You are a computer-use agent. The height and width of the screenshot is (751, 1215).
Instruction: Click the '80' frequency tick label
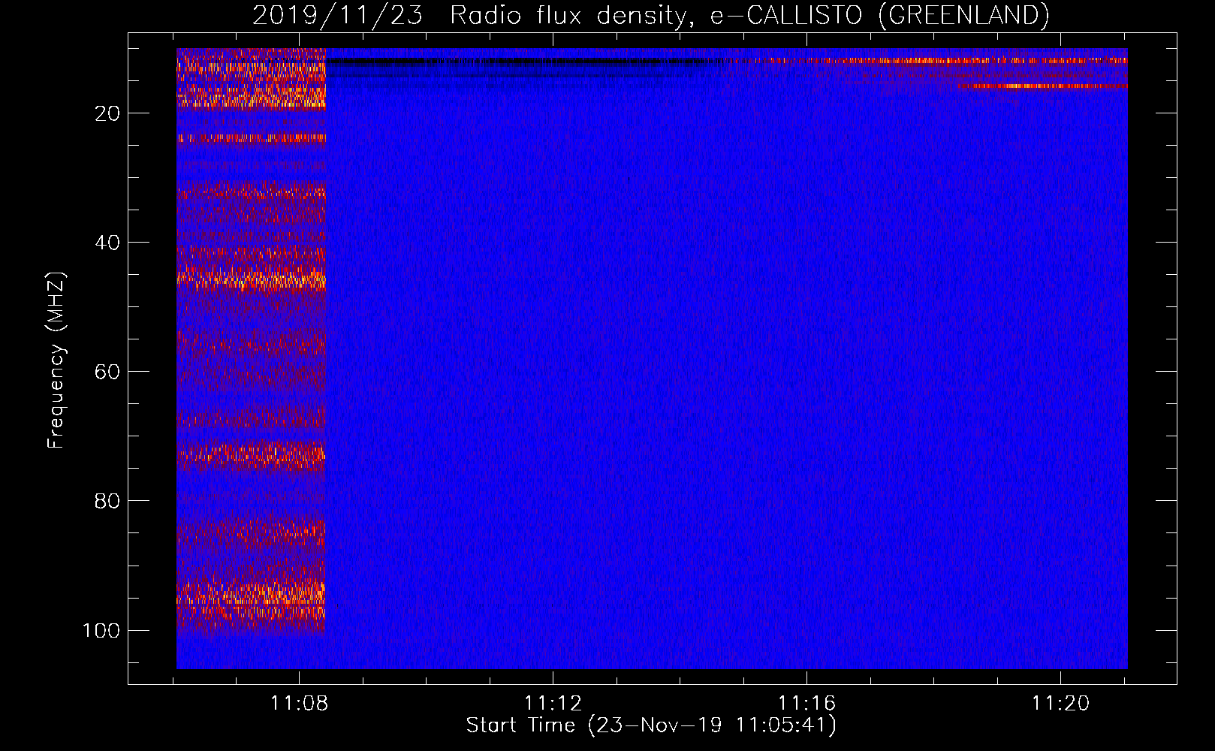(107, 501)
